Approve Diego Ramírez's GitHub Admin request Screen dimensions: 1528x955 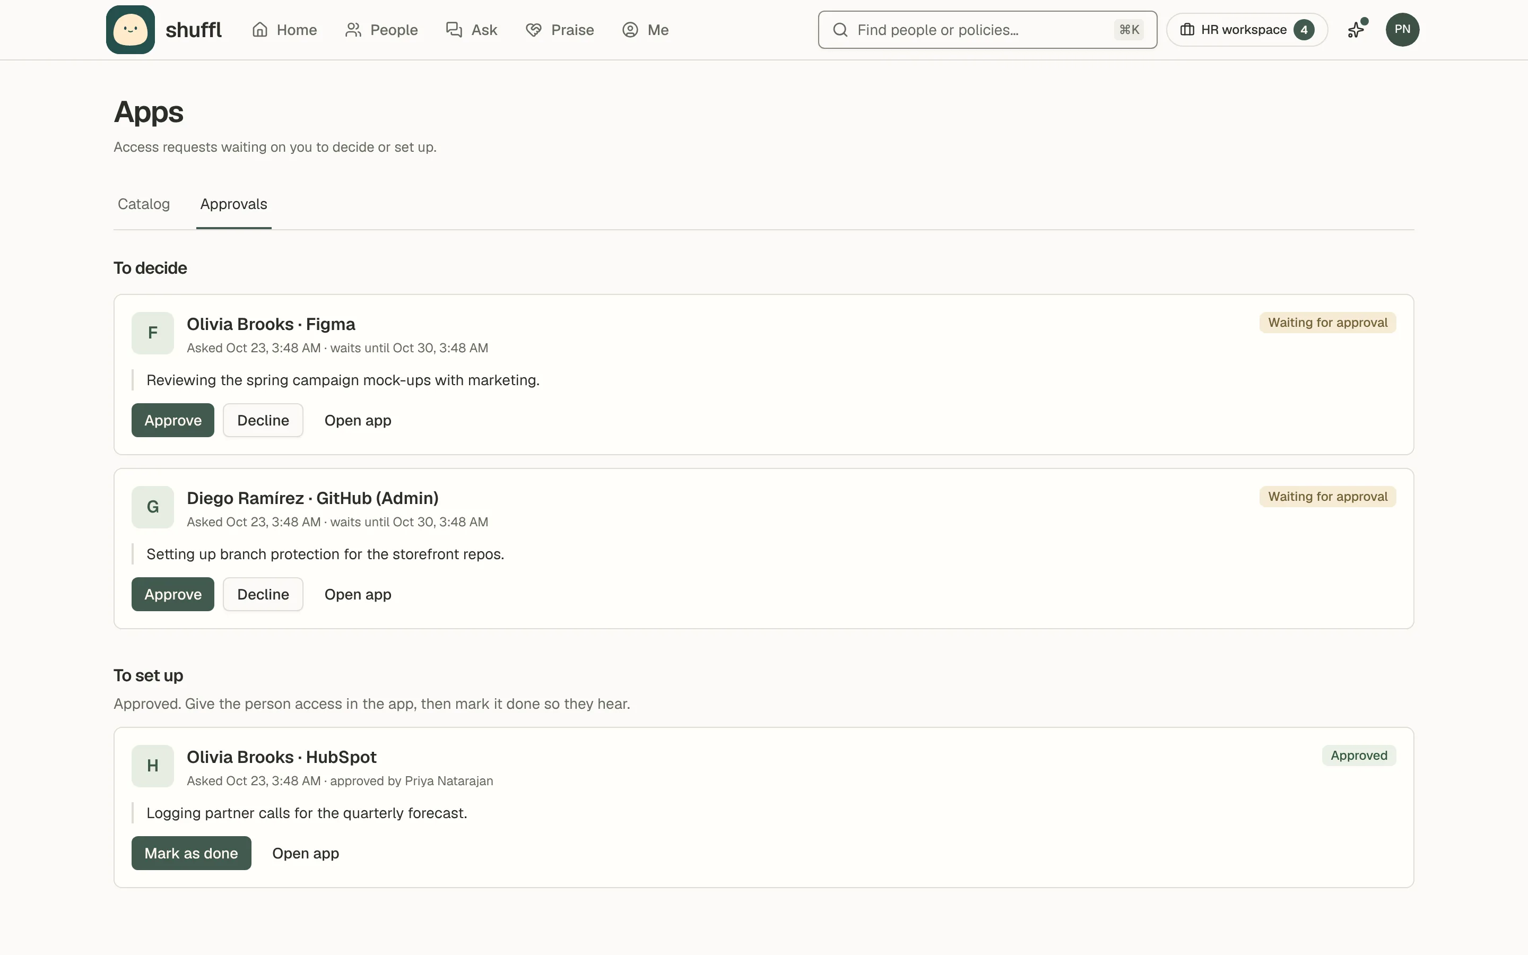pyautogui.click(x=173, y=594)
